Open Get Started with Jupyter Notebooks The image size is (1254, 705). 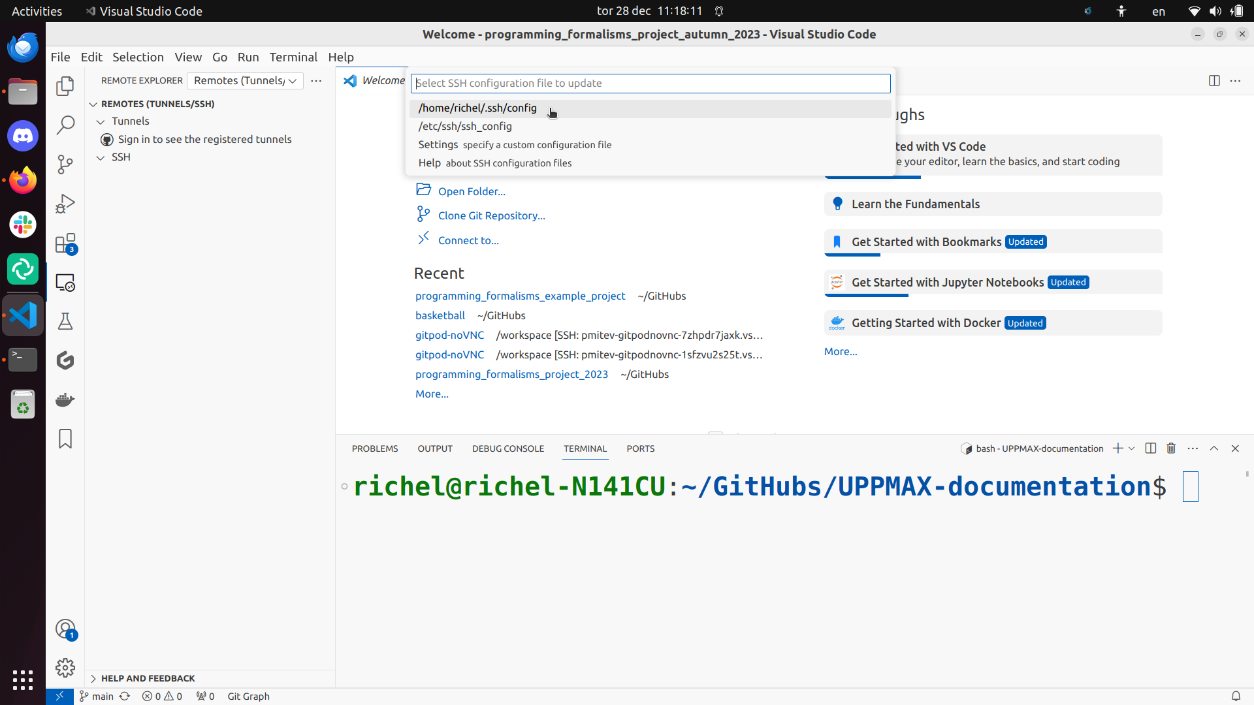(993, 283)
